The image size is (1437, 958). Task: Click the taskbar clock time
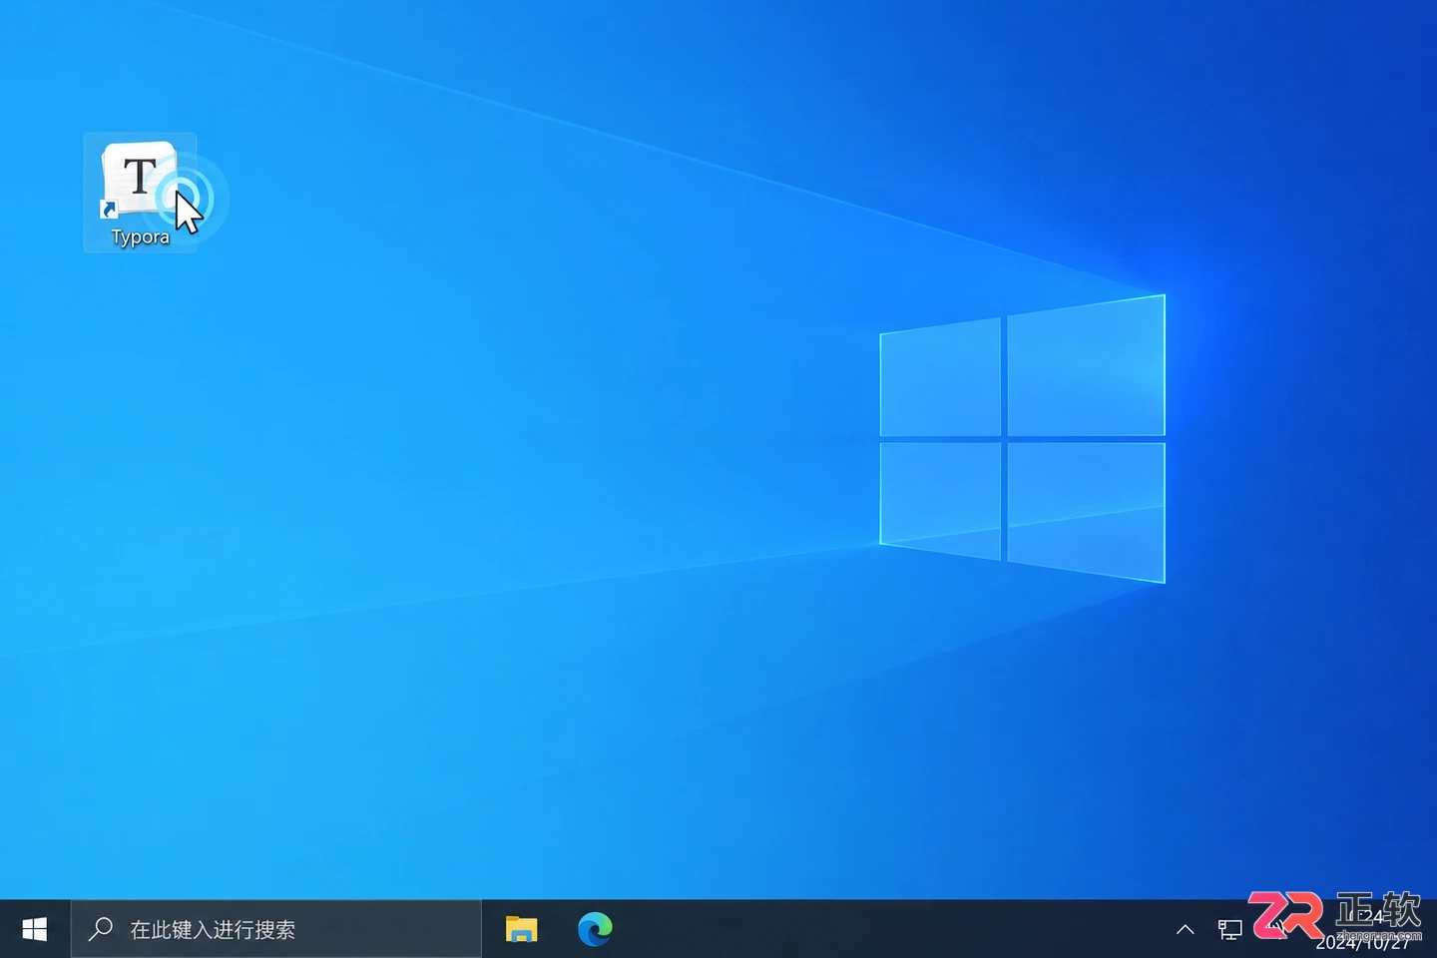1363,916
